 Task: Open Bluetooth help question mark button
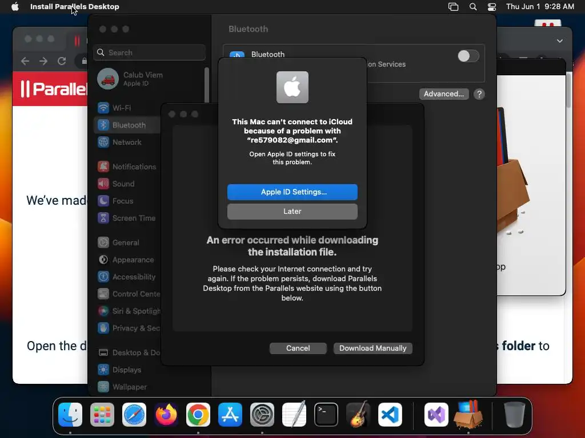[x=479, y=94]
